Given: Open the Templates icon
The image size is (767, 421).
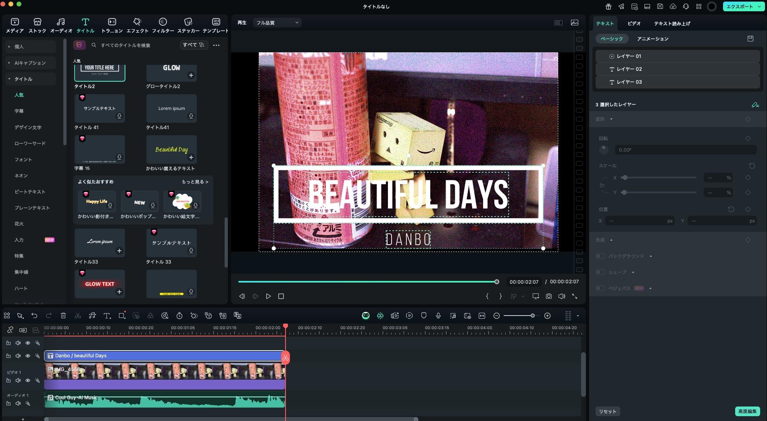Looking at the screenshot, I should 216,22.
